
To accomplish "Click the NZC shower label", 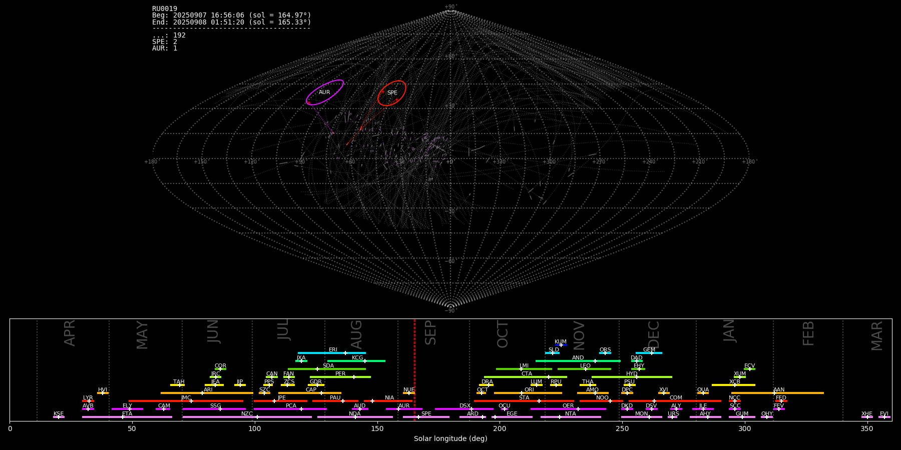I will point(247,414).
